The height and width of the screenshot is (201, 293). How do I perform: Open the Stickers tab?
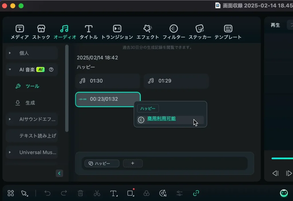tap(199, 29)
